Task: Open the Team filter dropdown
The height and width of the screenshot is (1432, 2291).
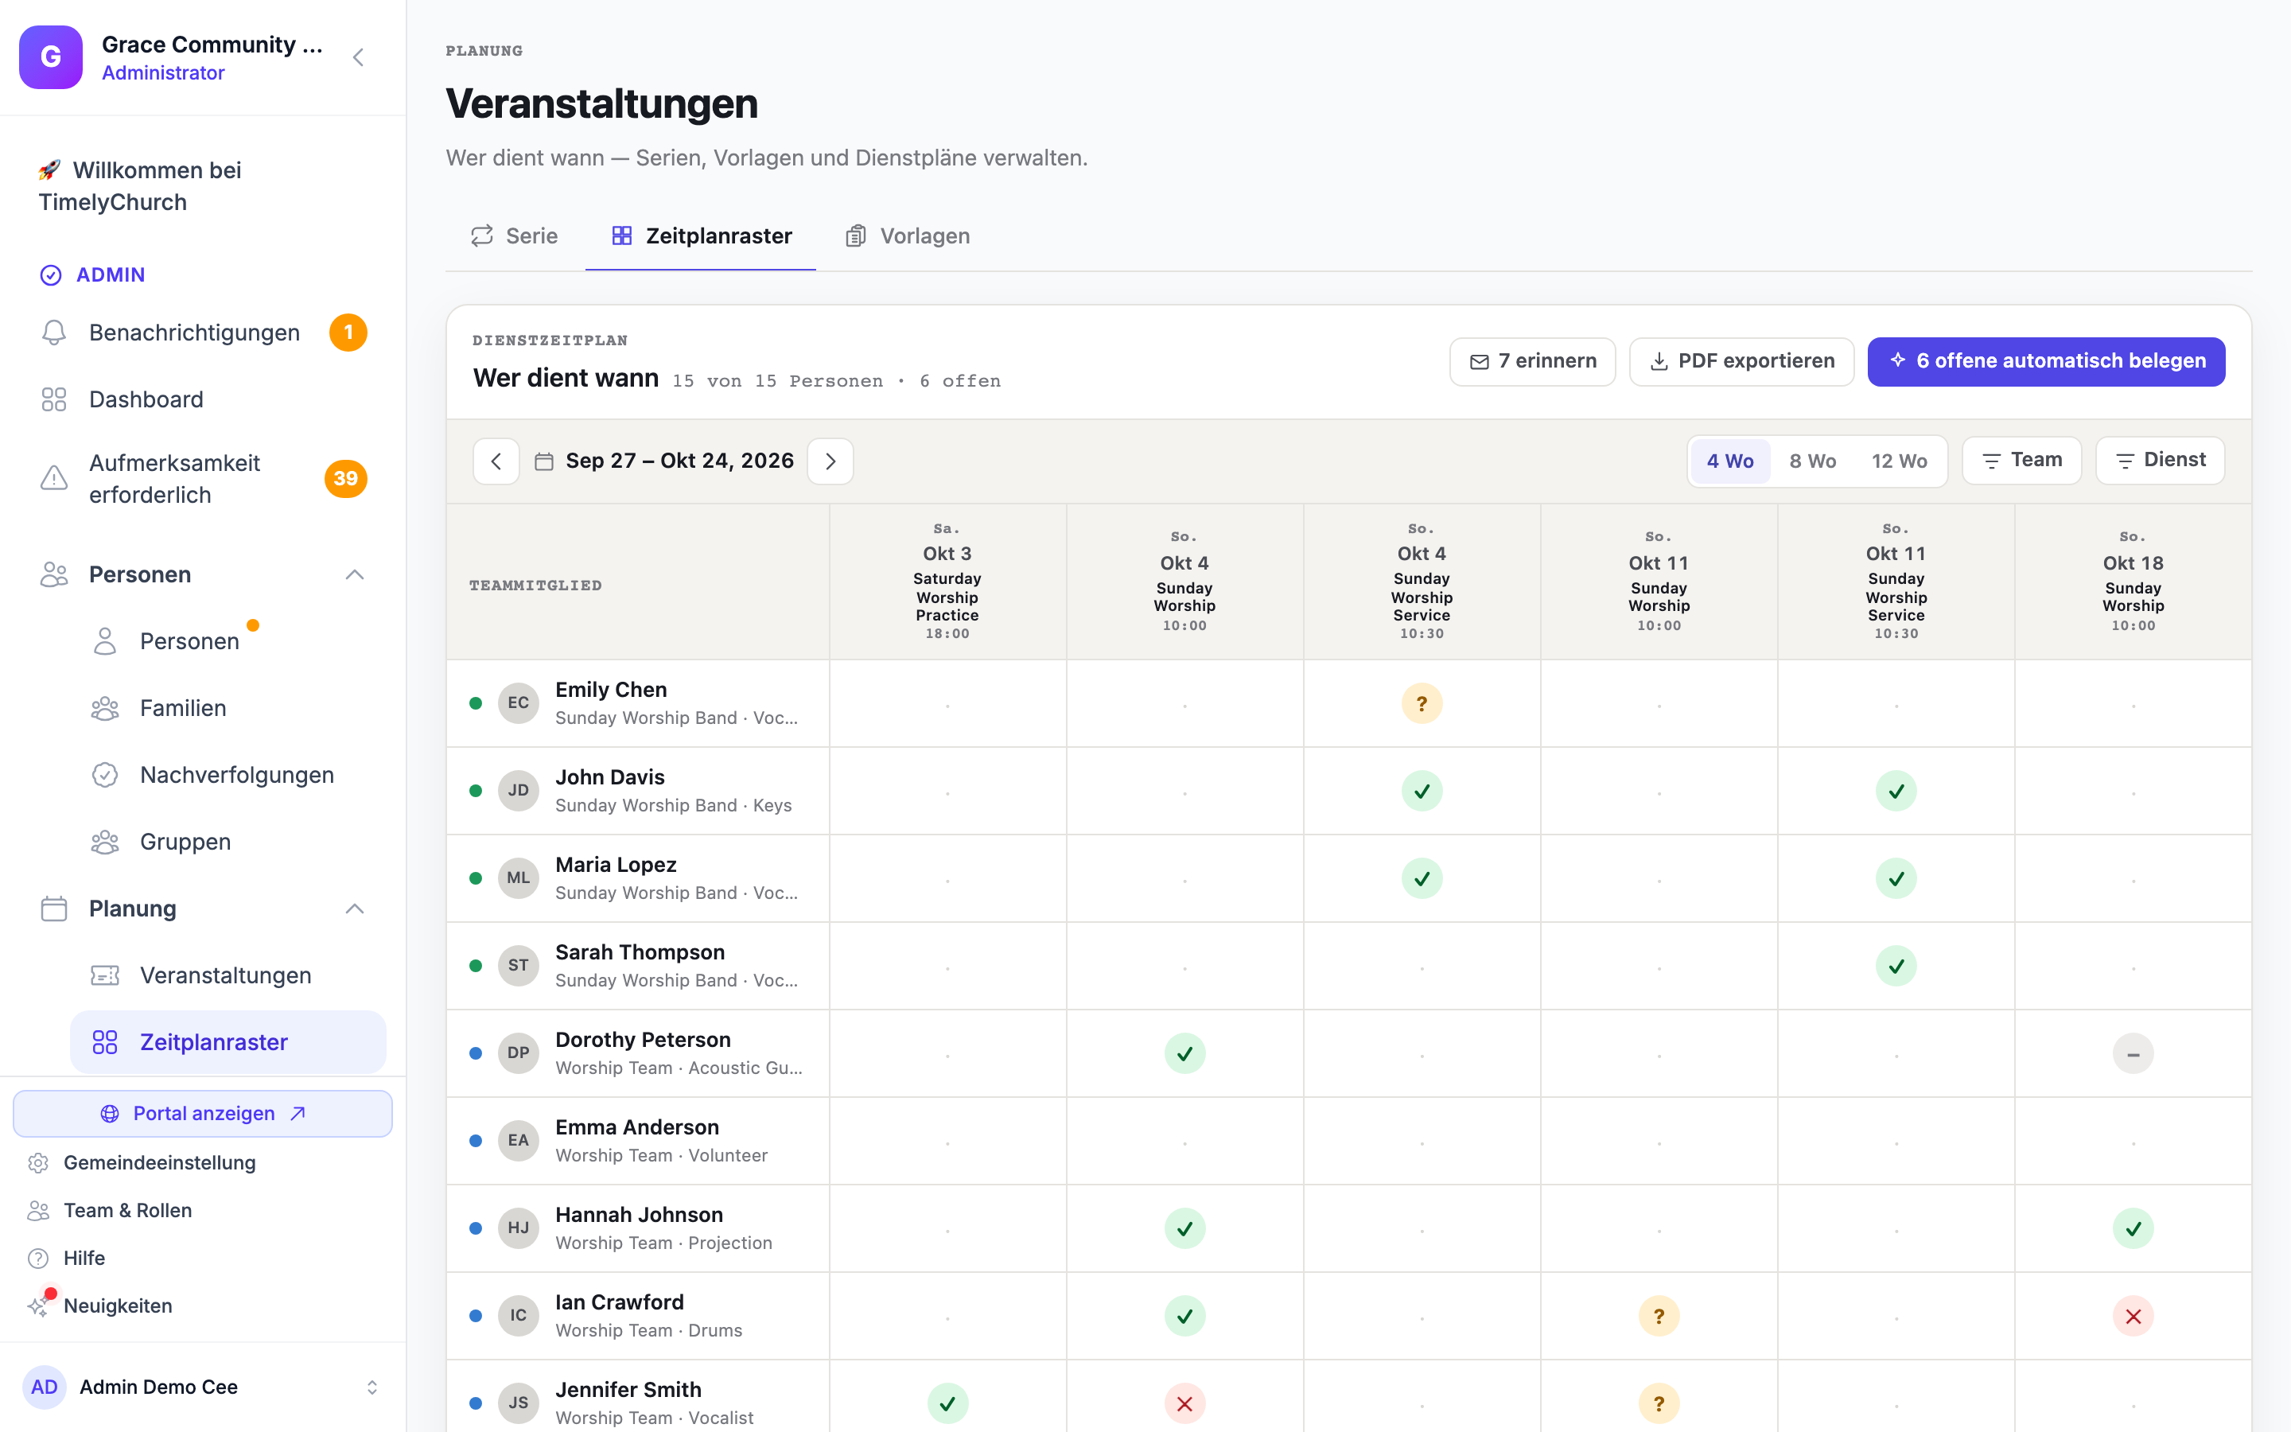Action: coord(2021,461)
